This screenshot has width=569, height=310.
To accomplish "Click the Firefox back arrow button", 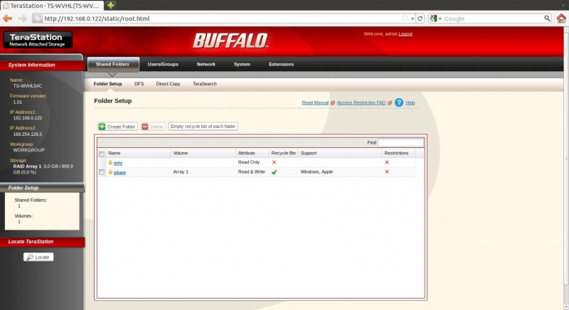I will click(x=8, y=18).
